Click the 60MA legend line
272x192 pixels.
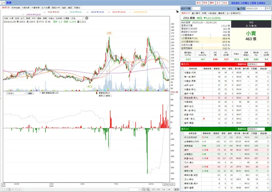pos(117,12)
